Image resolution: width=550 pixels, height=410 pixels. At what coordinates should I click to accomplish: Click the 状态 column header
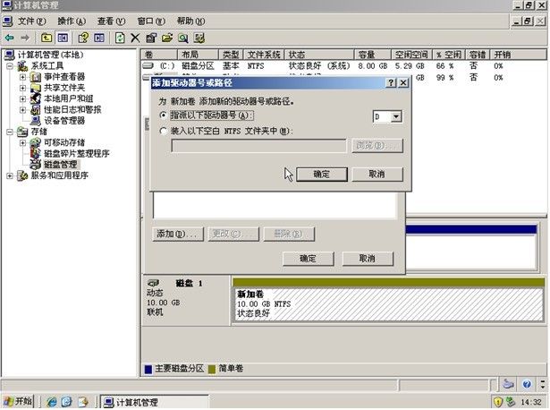point(319,55)
